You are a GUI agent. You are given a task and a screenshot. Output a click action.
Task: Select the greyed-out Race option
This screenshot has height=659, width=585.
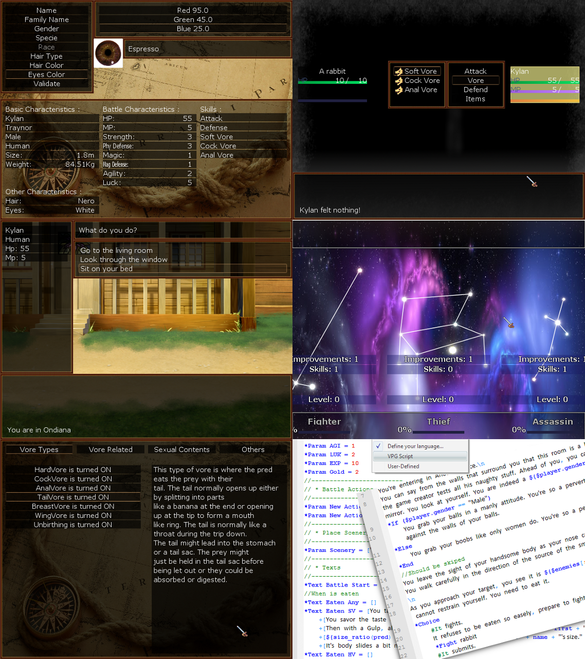(x=47, y=47)
